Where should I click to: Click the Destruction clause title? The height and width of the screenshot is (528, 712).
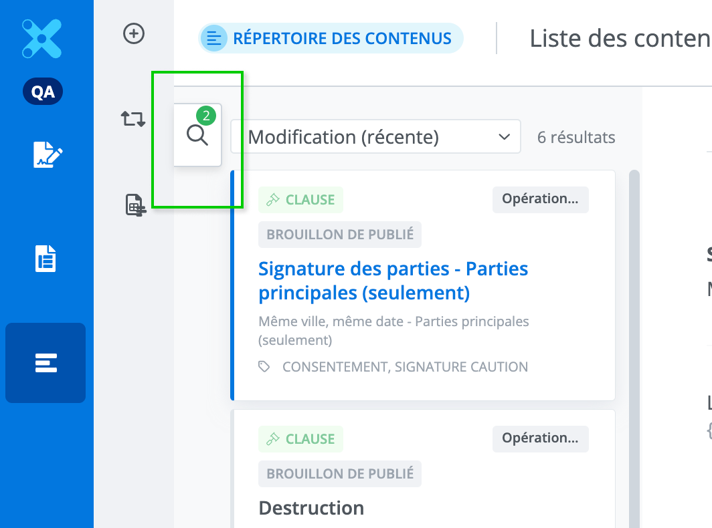pos(311,508)
